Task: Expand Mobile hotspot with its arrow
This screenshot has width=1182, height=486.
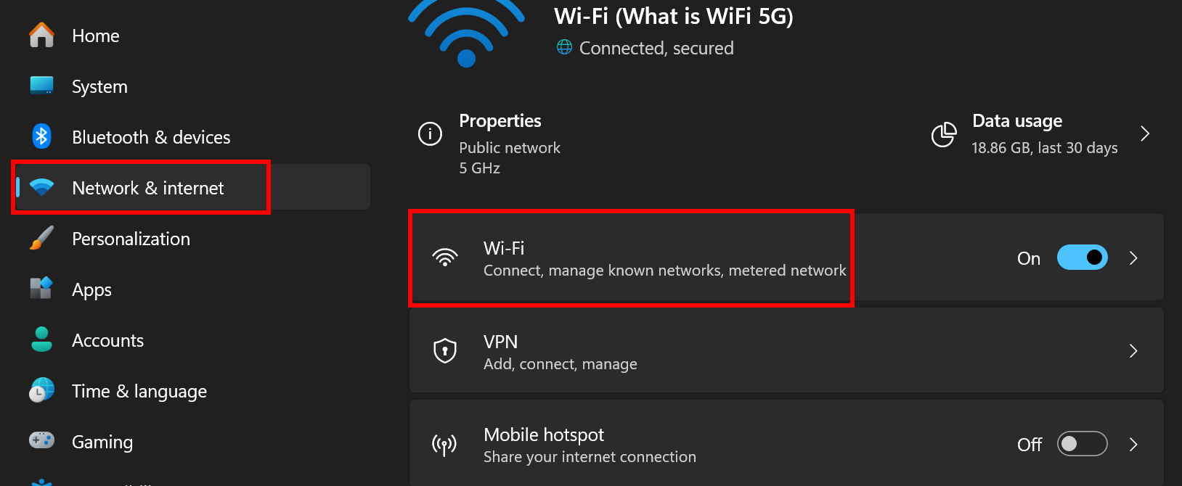Action: (x=1133, y=443)
